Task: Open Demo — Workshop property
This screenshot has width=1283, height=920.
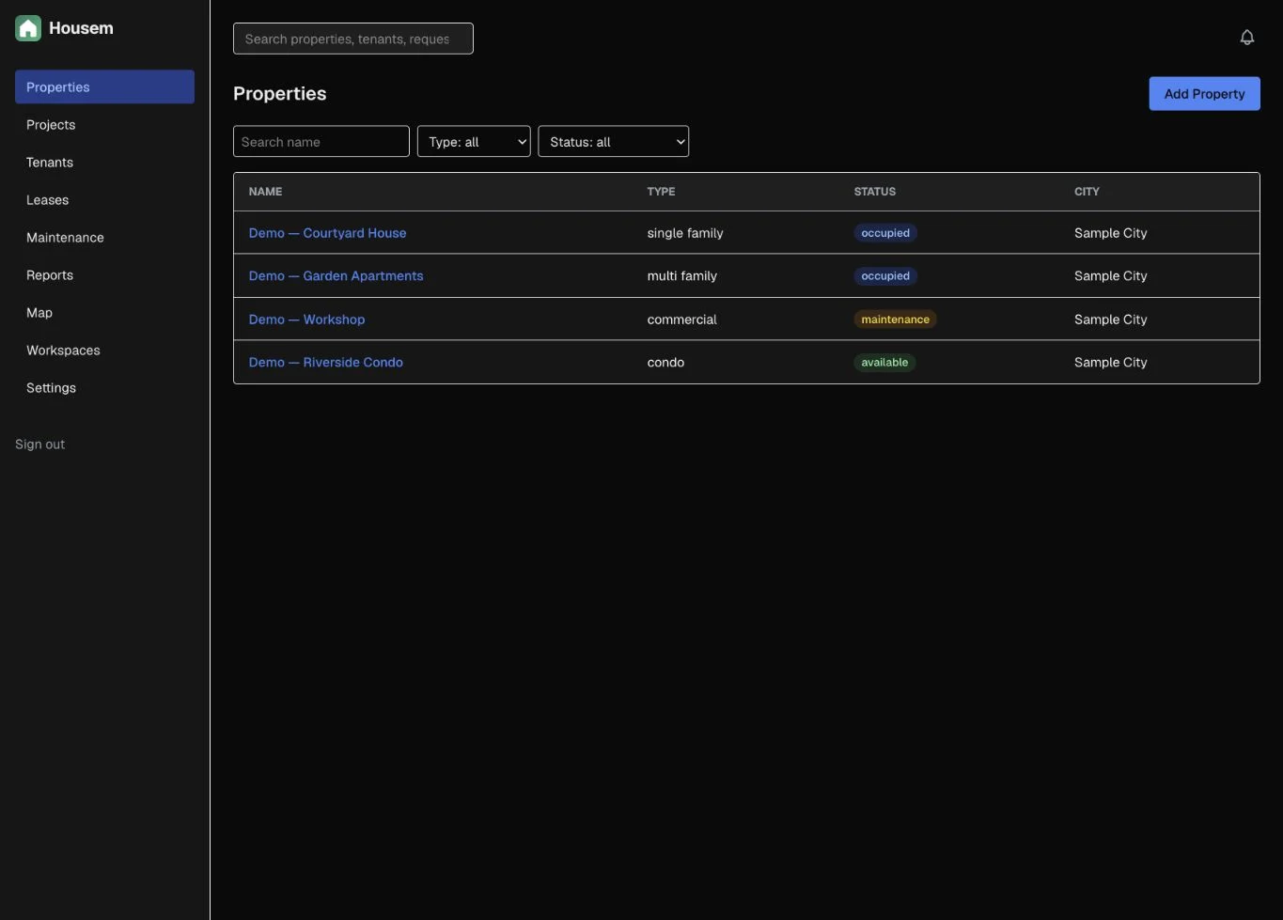Action: [x=306, y=320]
